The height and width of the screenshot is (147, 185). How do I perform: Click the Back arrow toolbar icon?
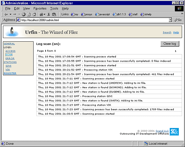coord(6,14)
